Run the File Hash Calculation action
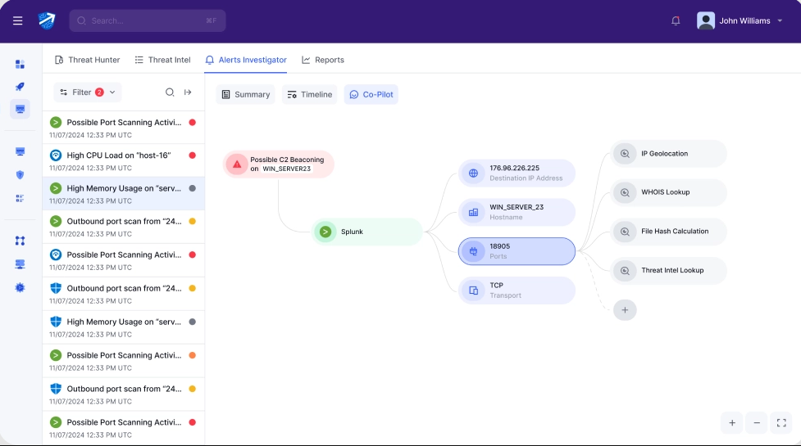Viewport: 801px width, 446px height. click(669, 232)
